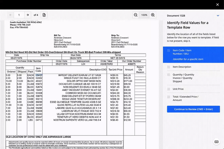
Task: Click amount $12.80
Action: pos(127,120)
